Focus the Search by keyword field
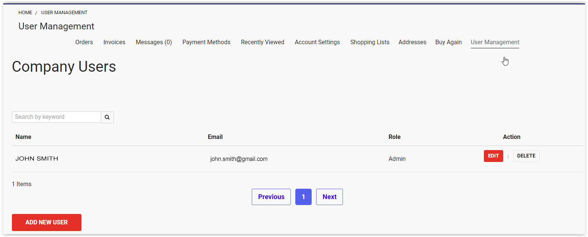This screenshot has height=237, width=588. click(x=57, y=117)
